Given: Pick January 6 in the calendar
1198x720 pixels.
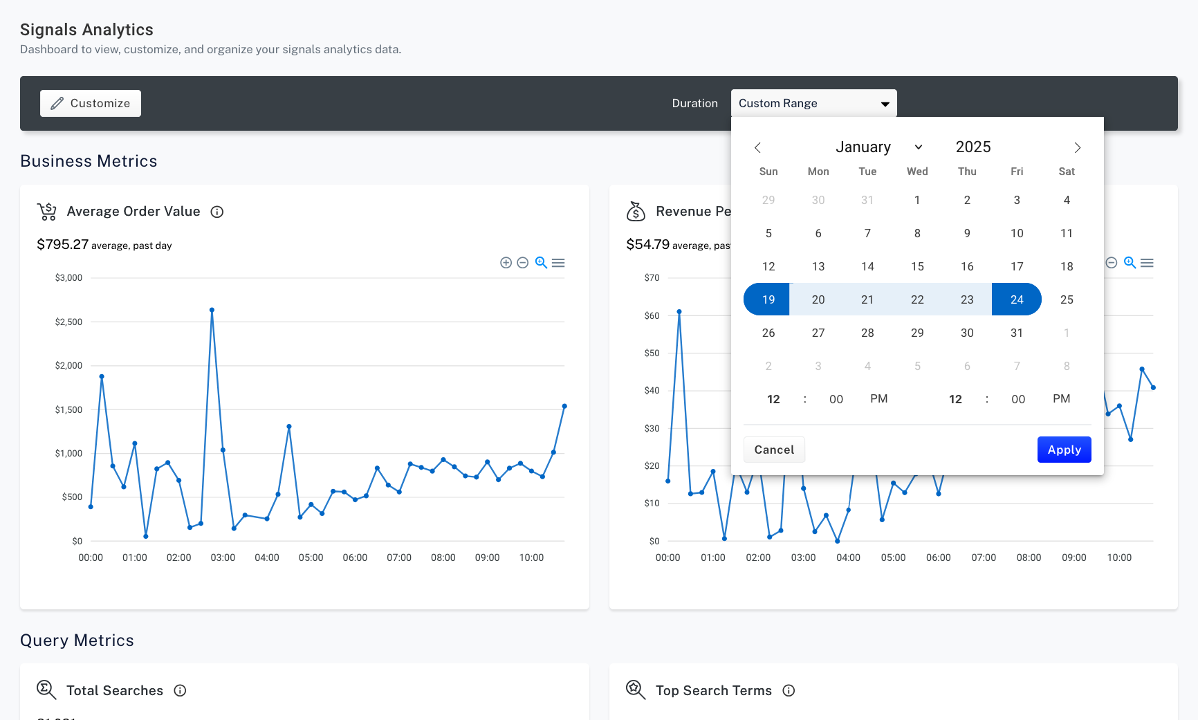Looking at the screenshot, I should pos(818,233).
